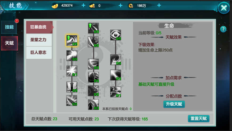Click the starburst talent icon showing 0/1
Image resolution: width=232 pixels, height=131 pixels.
(72, 71)
